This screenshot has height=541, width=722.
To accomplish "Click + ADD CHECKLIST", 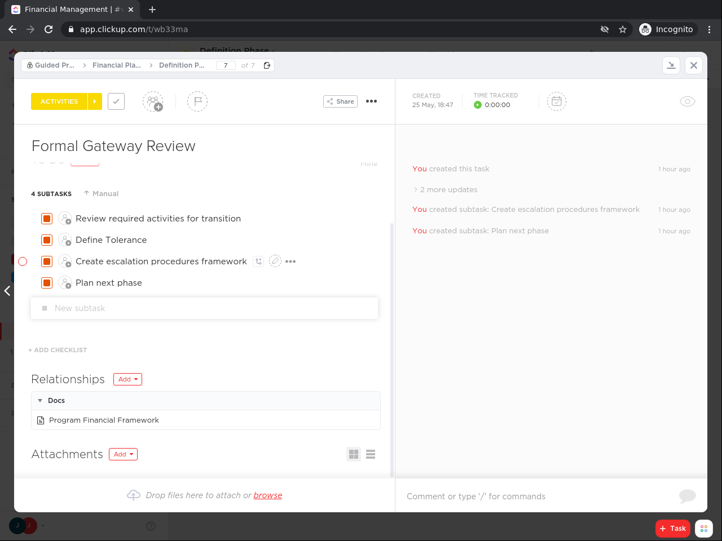I will pyautogui.click(x=58, y=350).
